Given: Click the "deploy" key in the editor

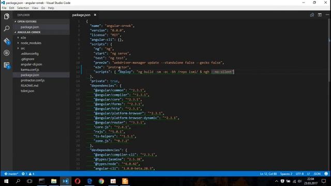Looking at the screenshot, I should (125, 72).
